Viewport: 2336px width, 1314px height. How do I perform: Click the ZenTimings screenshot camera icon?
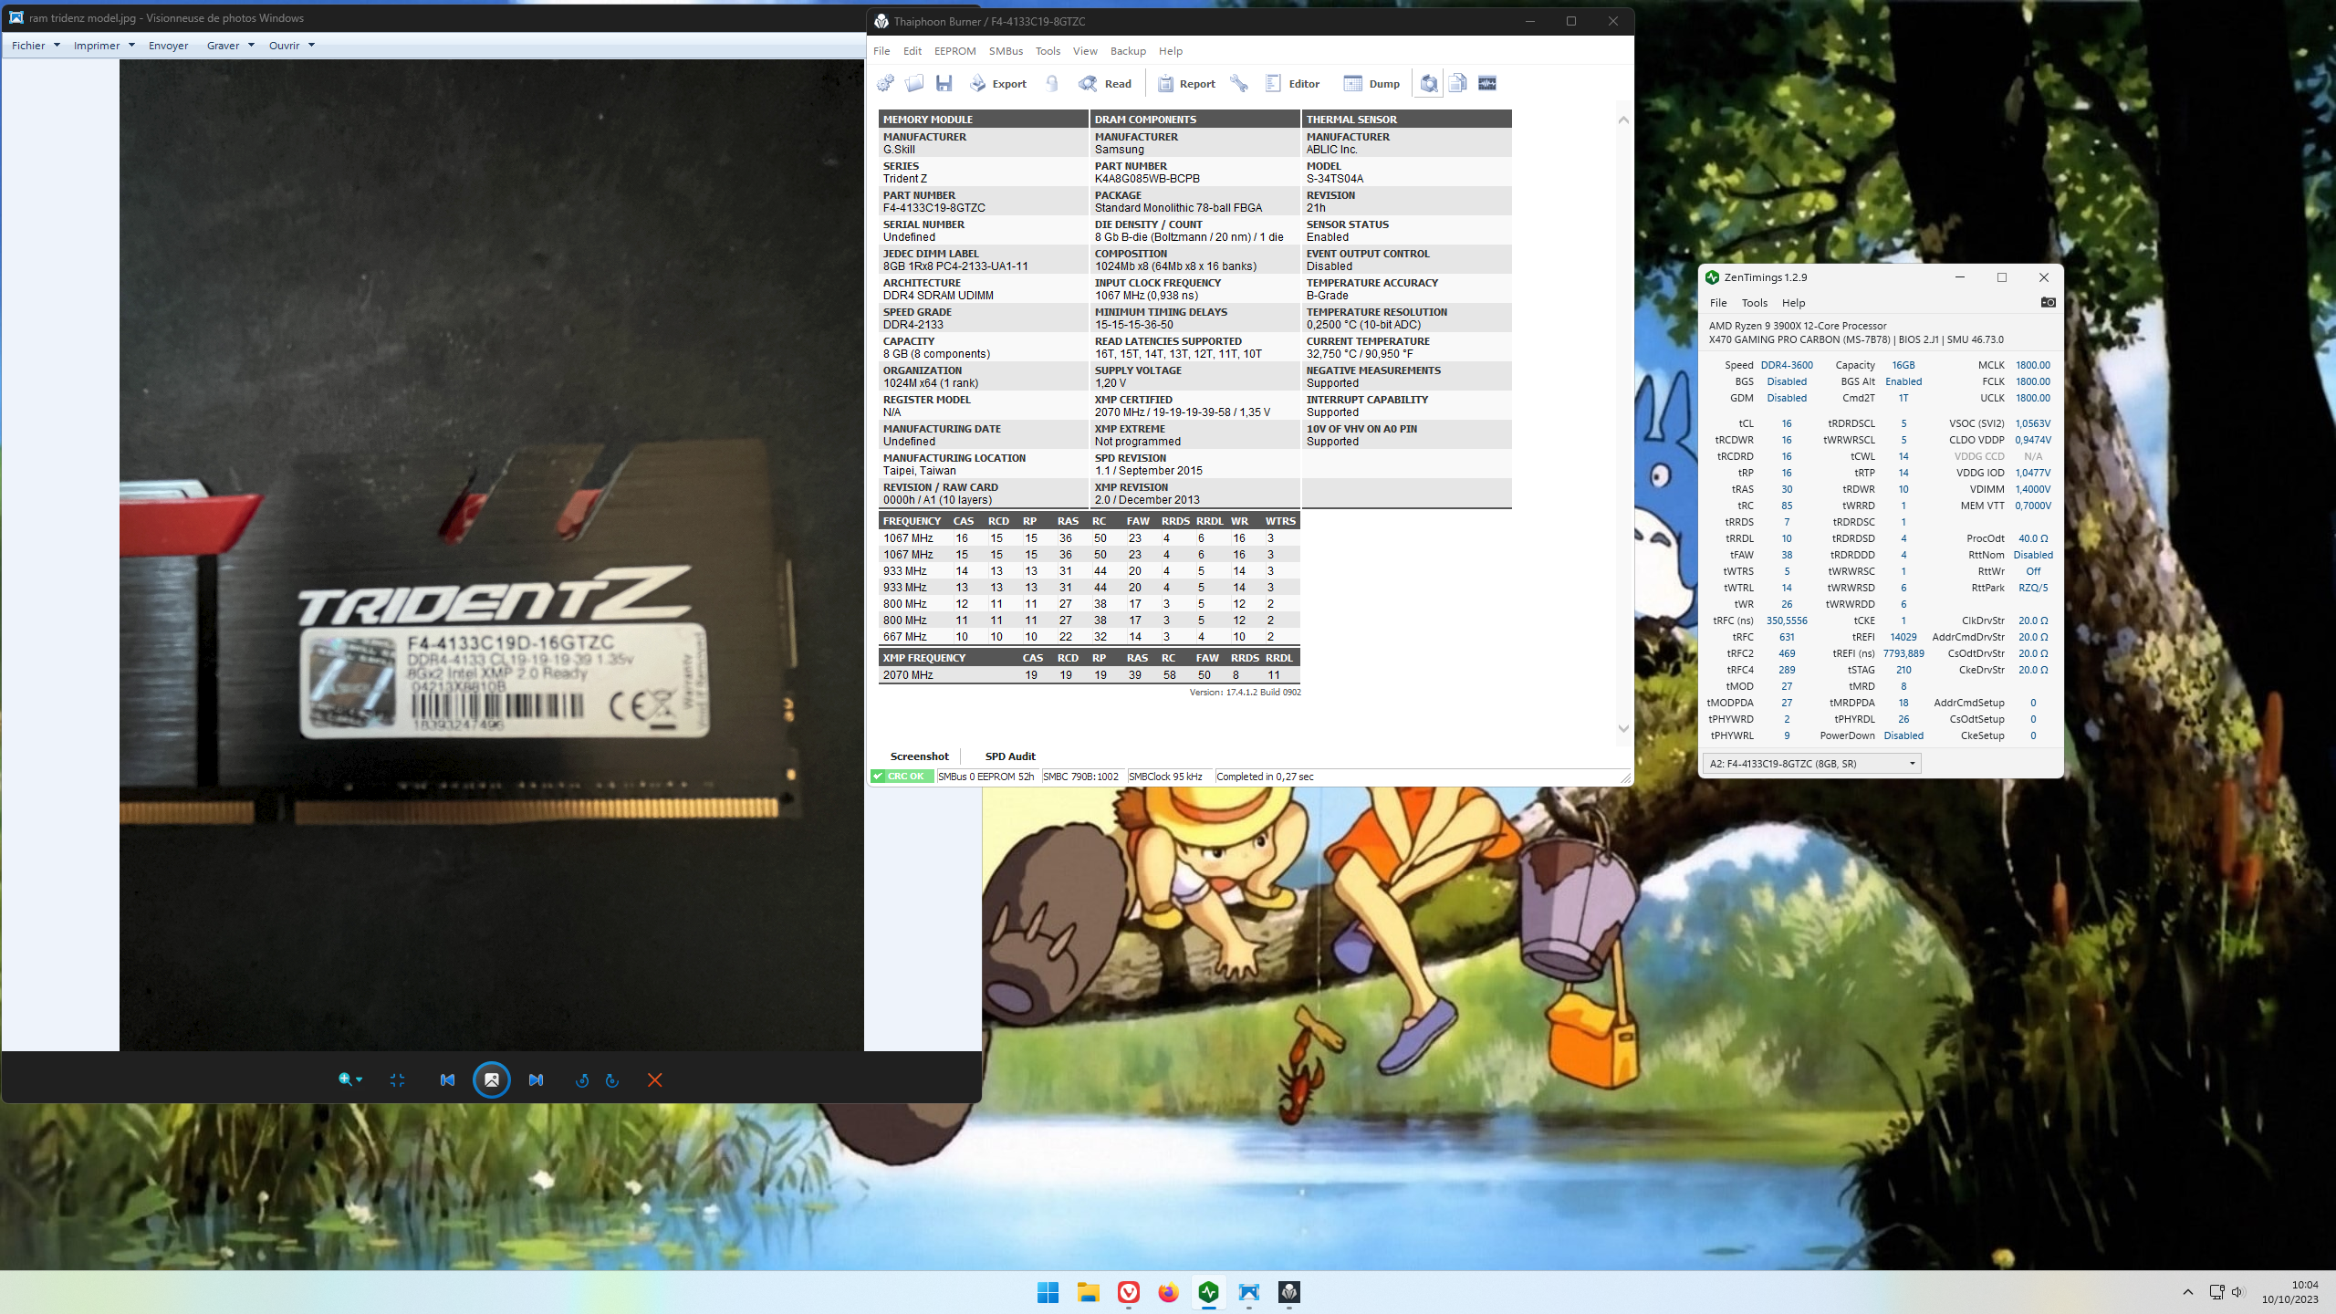click(x=2048, y=303)
